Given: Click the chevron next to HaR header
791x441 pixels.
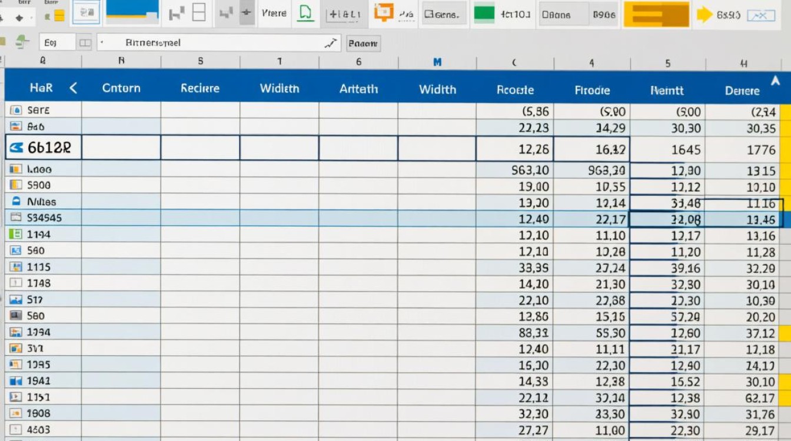Looking at the screenshot, I should (74, 88).
